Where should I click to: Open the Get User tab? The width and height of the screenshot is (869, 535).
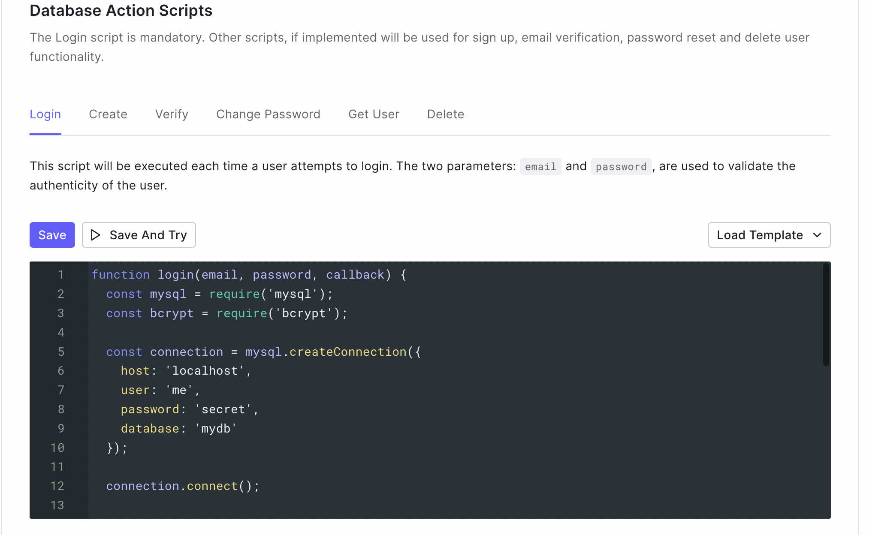point(374,114)
